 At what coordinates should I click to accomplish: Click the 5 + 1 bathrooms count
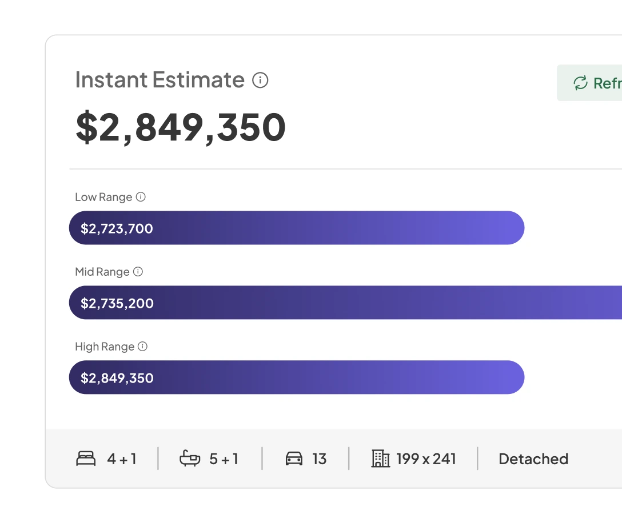(x=224, y=459)
